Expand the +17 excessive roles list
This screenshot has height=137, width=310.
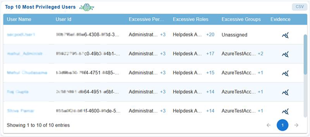(210, 53)
